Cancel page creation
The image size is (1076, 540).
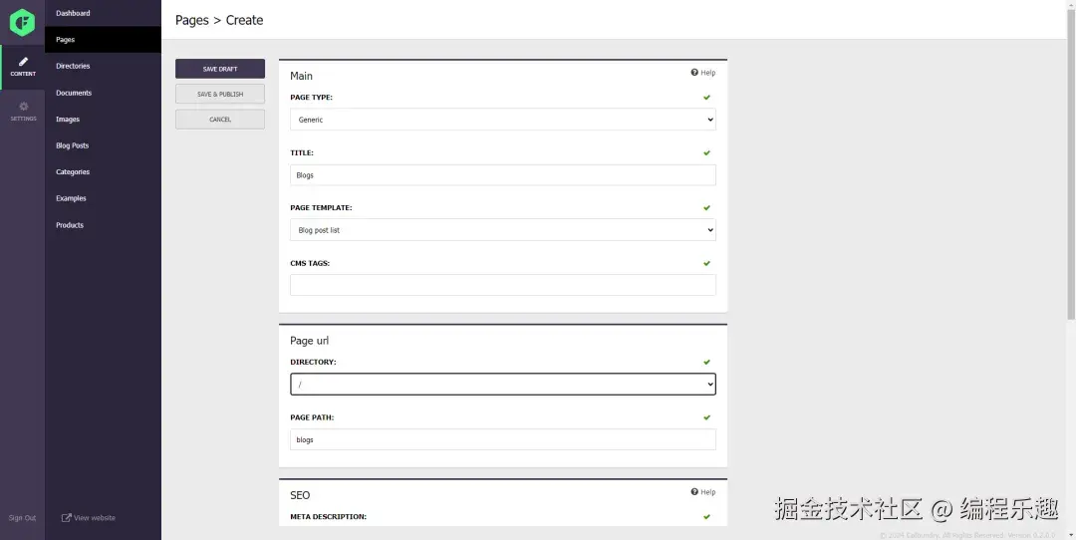pyautogui.click(x=219, y=120)
